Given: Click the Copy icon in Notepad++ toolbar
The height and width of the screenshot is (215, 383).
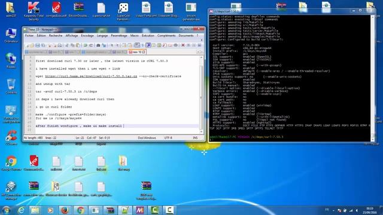Looking at the screenshot, I should click(72, 45).
